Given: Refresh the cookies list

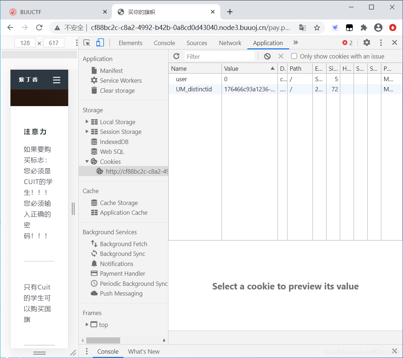Looking at the screenshot, I should tap(176, 56).
